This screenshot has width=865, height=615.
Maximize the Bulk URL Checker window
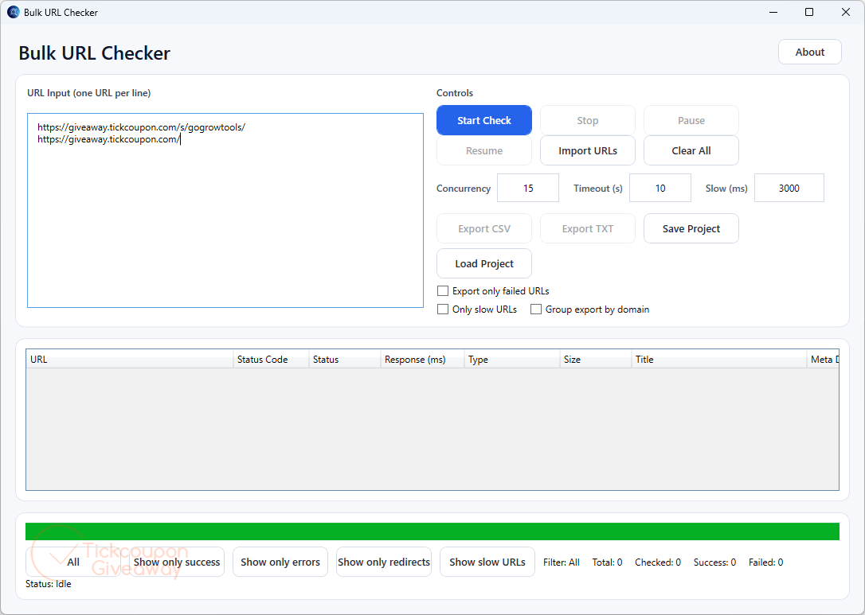(x=809, y=12)
